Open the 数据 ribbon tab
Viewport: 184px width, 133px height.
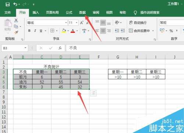click(x=82, y=12)
